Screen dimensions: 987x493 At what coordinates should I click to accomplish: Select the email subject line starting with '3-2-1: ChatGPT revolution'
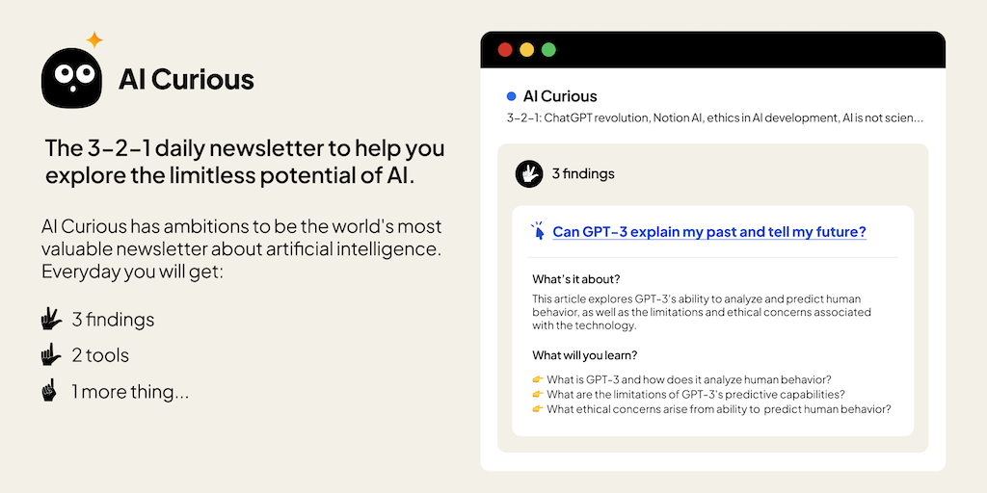[x=714, y=118]
